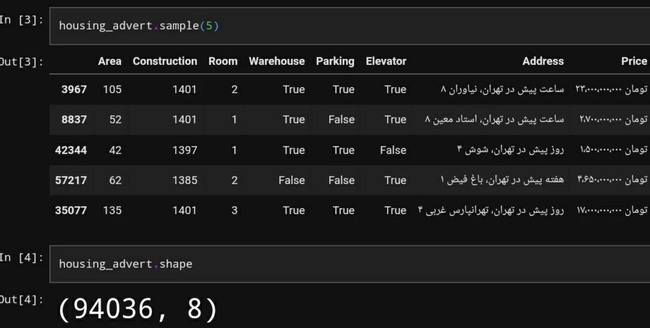Viewport: 650px width, 328px height.
Task: Select row index 42344
Action: 71,150
